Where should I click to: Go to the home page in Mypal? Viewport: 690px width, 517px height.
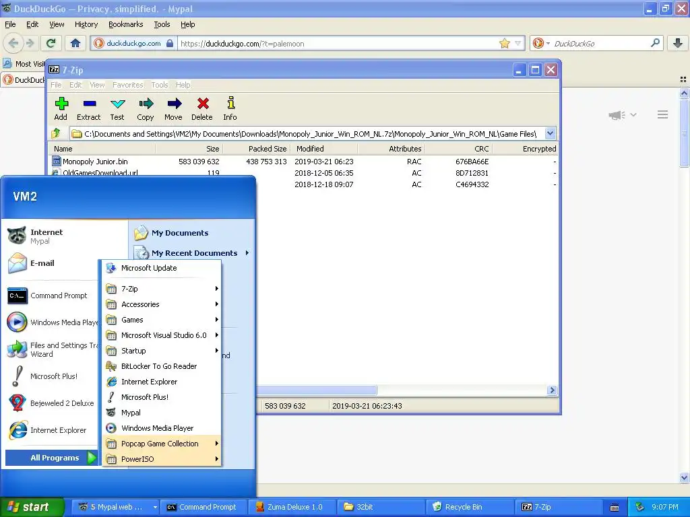pos(75,43)
